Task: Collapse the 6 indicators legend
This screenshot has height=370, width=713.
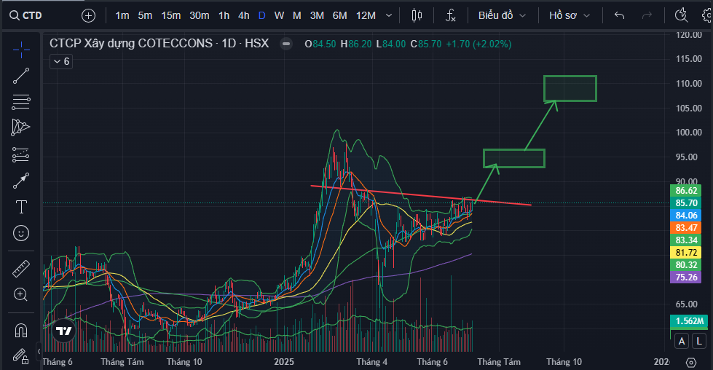Action: (x=61, y=61)
